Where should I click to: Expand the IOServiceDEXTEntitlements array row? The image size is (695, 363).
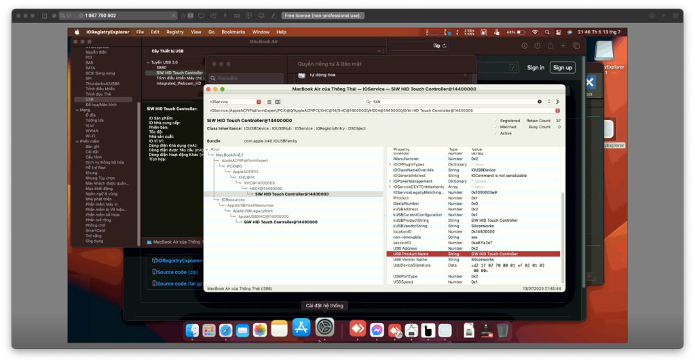(x=390, y=187)
